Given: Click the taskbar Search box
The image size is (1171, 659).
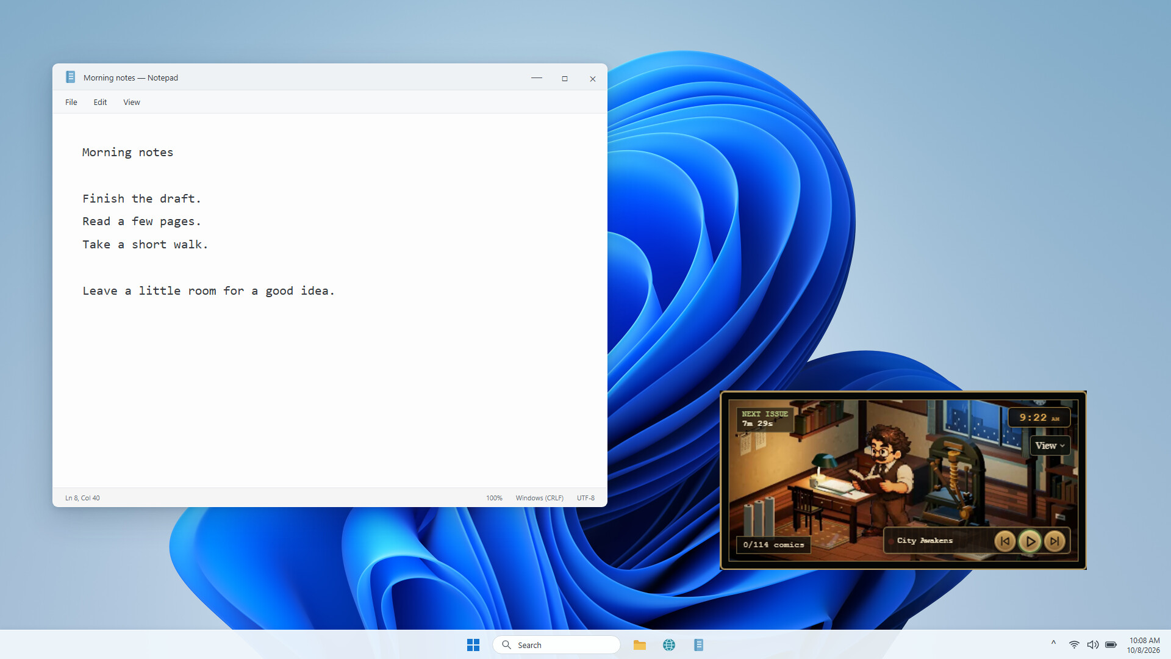Looking at the screenshot, I should point(556,645).
